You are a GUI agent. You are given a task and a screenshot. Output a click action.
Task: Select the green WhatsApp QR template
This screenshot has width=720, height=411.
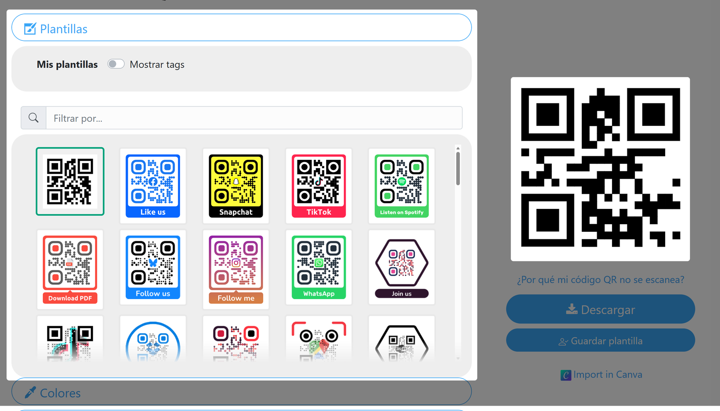[319, 267]
